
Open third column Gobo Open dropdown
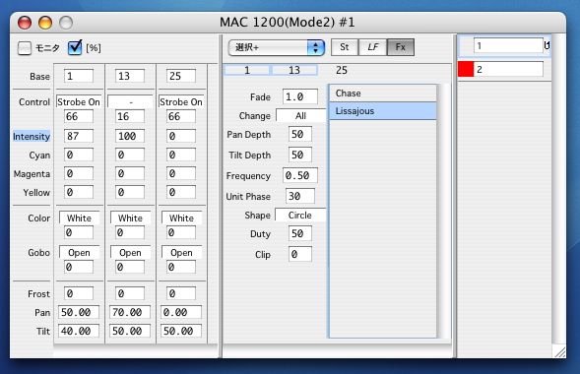pos(181,252)
